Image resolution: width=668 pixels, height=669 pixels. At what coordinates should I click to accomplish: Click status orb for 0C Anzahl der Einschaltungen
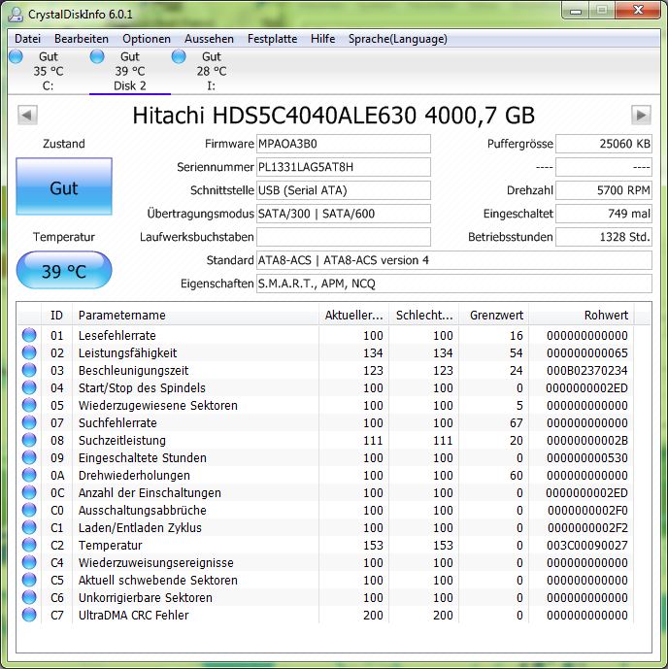coord(29,492)
